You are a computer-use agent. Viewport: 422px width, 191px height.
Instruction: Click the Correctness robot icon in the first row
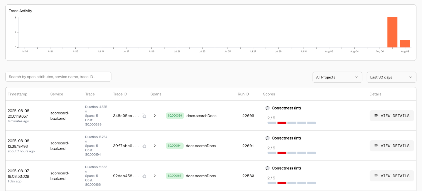click(x=267, y=108)
